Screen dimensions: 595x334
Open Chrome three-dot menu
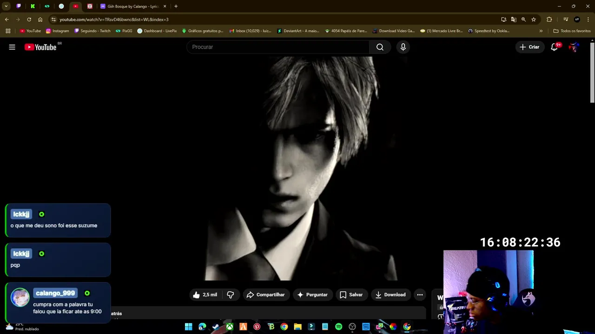coord(588,19)
